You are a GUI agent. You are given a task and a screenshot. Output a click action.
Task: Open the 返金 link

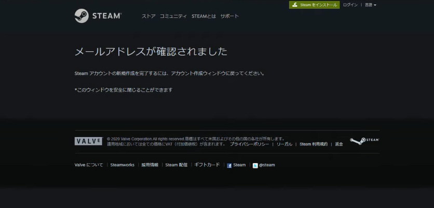[339, 144]
